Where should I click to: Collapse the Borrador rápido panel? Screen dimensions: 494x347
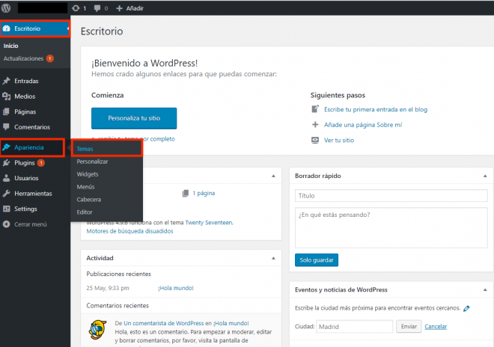(x=485, y=176)
